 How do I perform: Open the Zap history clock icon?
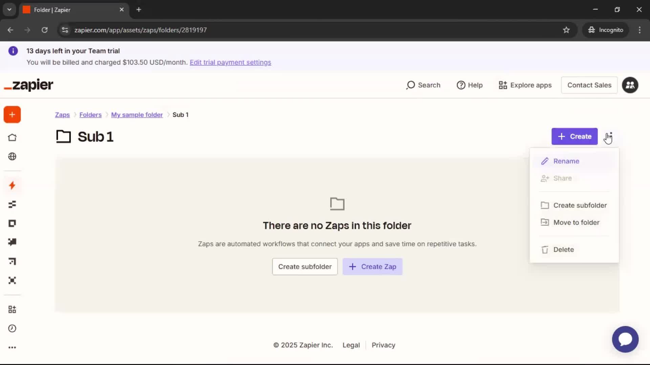(x=12, y=328)
